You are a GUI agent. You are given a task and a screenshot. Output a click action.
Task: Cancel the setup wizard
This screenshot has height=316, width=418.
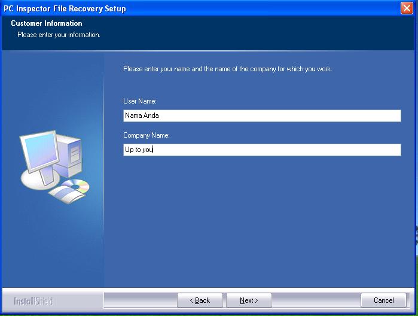coord(383,300)
